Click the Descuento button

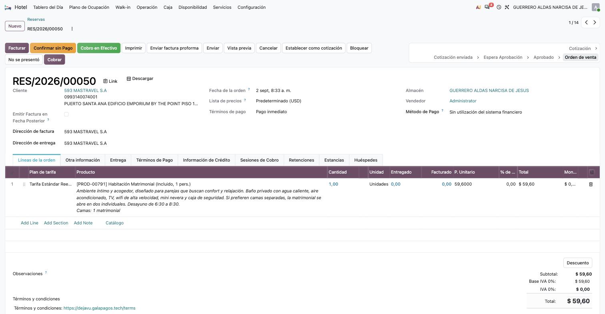coord(578,263)
